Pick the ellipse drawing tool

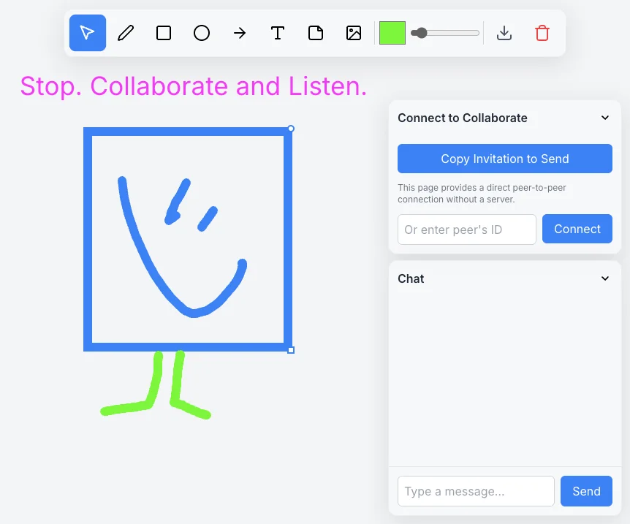(201, 33)
